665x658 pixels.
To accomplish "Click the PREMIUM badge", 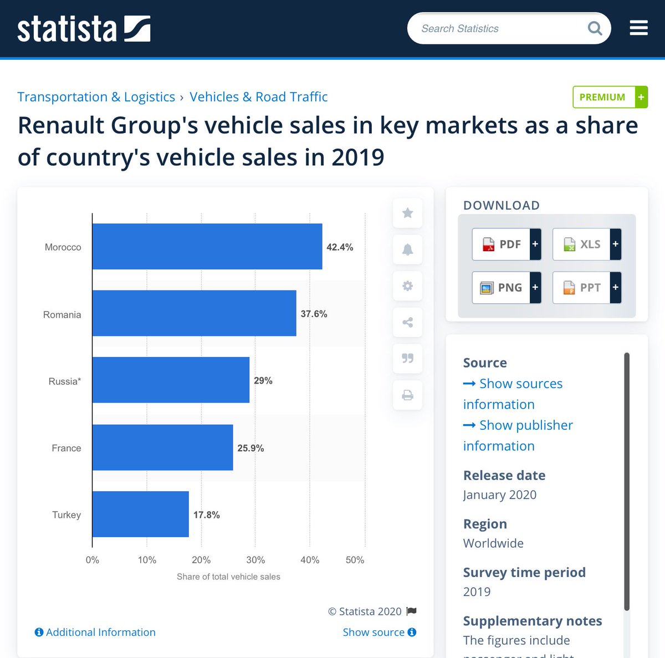I will point(610,97).
